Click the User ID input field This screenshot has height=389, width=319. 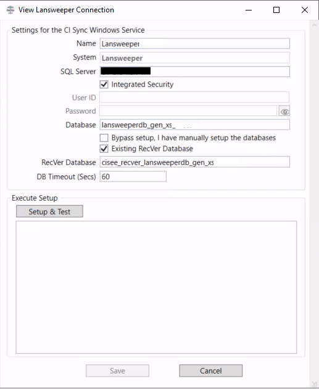(194, 98)
